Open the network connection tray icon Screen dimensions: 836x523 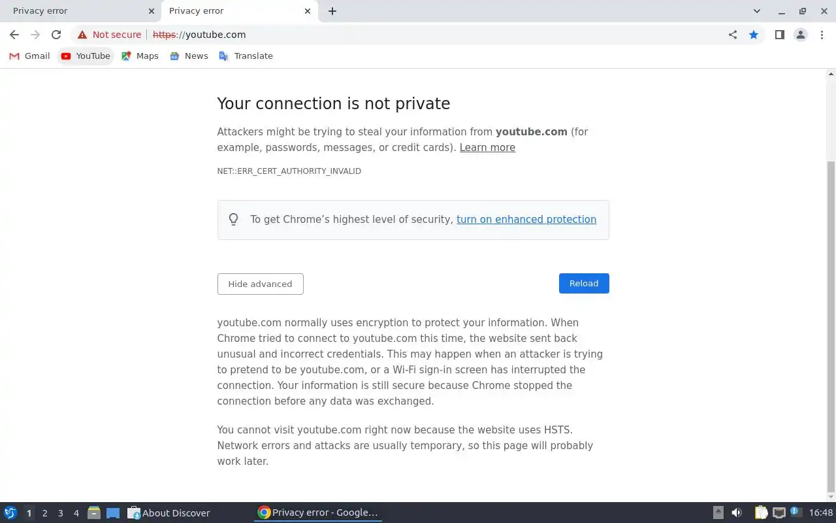tap(779, 513)
